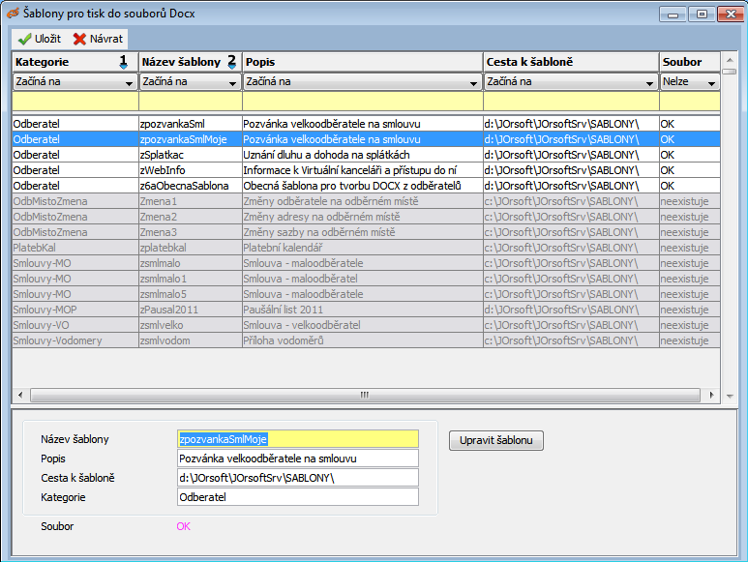This screenshot has width=748, height=562.
Task: Open the Název šablony filter condition dropdown
Action: pyautogui.click(x=234, y=82)
